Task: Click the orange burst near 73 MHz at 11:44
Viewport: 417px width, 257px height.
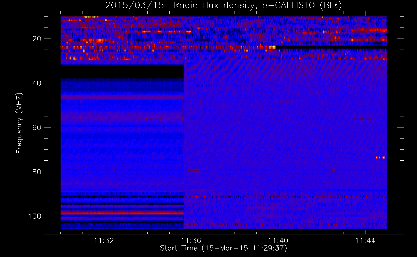Action: 380,158
